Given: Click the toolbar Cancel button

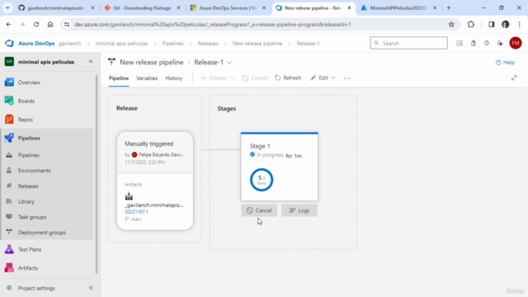Looking at the screenshot, I should pos(255,78).
